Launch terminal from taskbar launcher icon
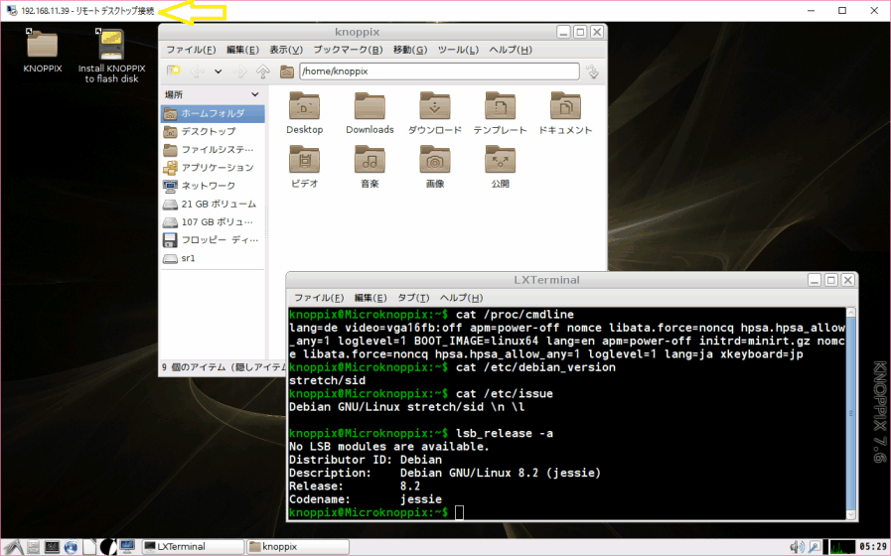 coord(52,547)
